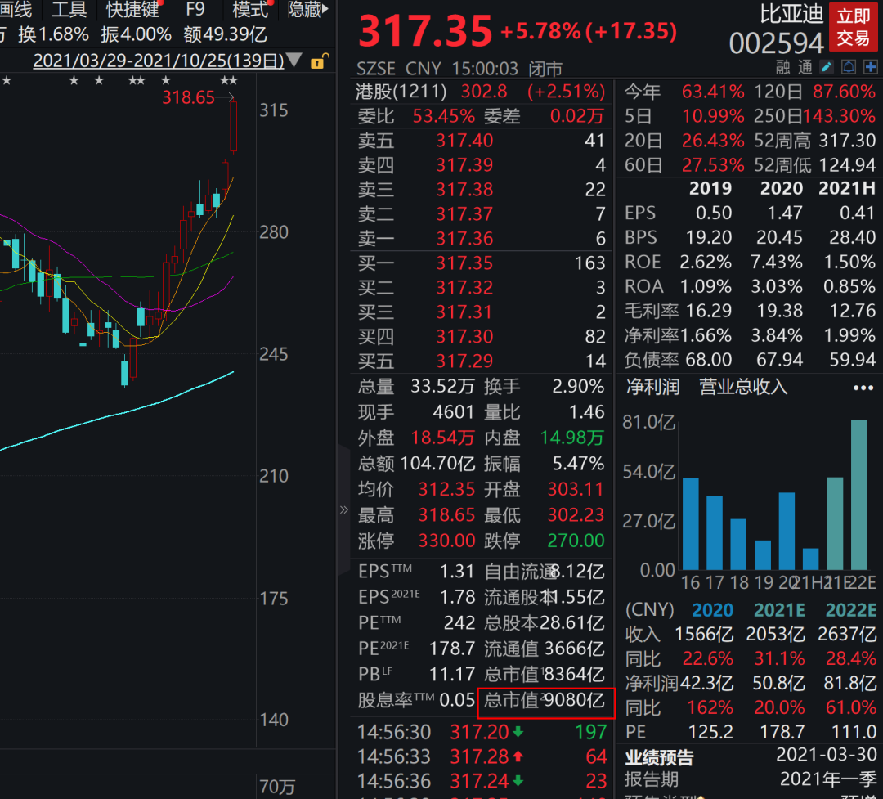Click the 外盘 volume 18.54万
The height and width of the screenshot is (799, 883).
[x=442, y=438]
